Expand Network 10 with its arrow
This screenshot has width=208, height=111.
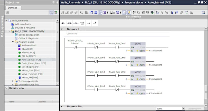[61, 106]
